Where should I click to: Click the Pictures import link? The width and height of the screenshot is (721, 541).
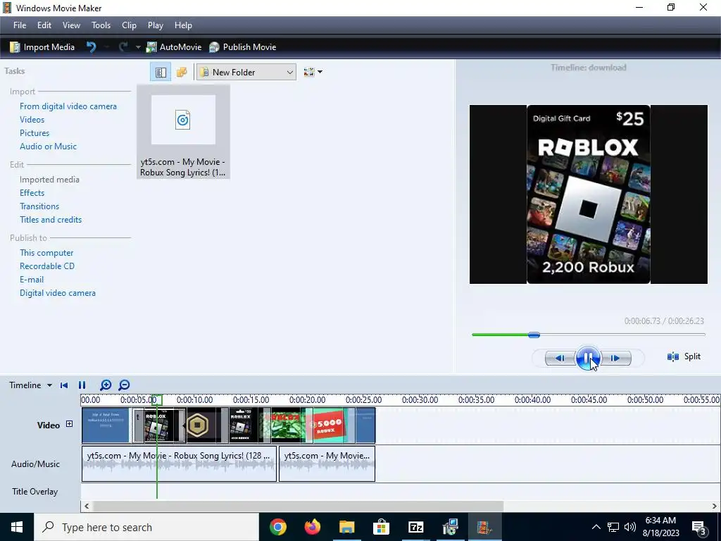(35, 133)
